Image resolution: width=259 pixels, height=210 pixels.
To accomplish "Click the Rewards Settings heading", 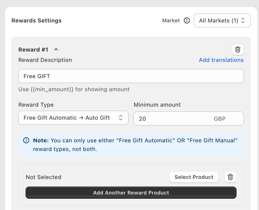I will click(x=36, y=20).
